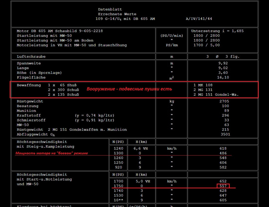Click the fuel weight value '296'
This screenshot has height=207, width=269.
225,115
